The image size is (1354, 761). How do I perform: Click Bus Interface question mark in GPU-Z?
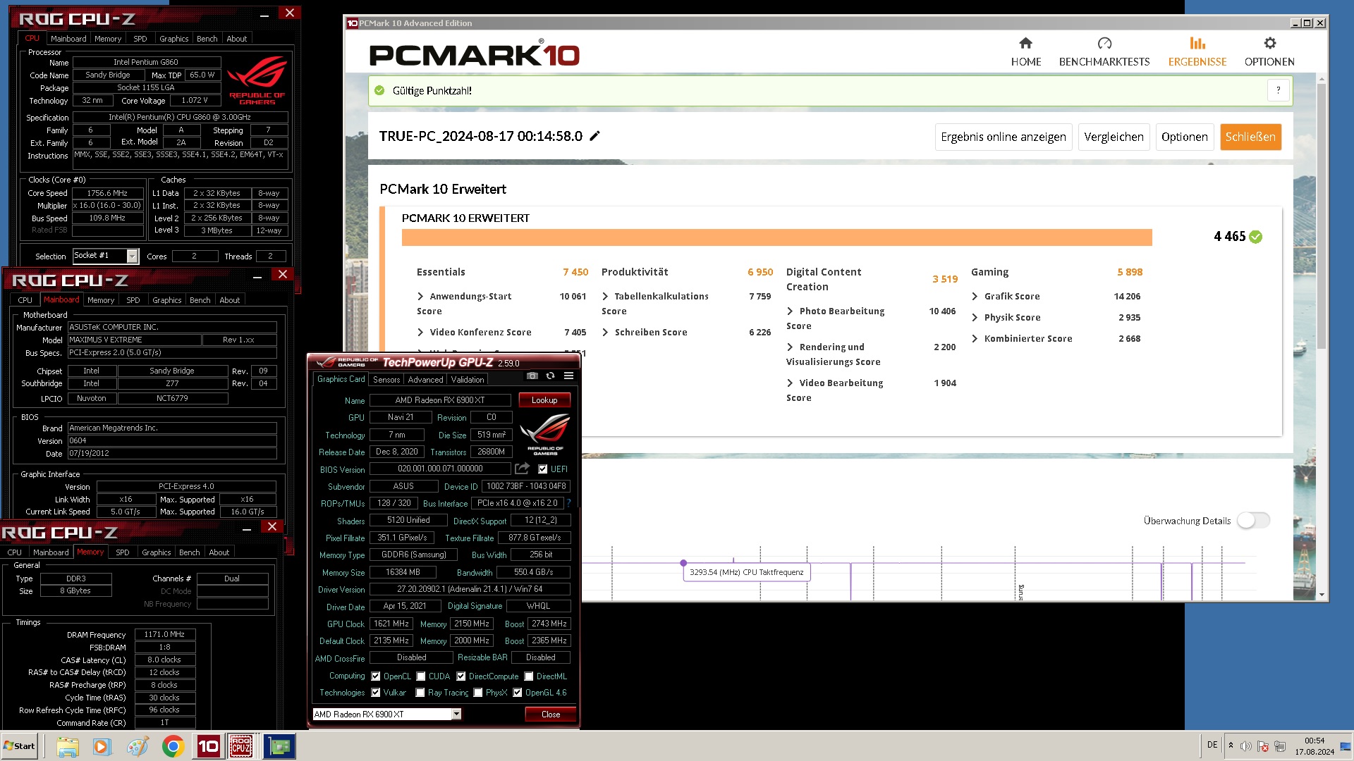click(568, 503)
